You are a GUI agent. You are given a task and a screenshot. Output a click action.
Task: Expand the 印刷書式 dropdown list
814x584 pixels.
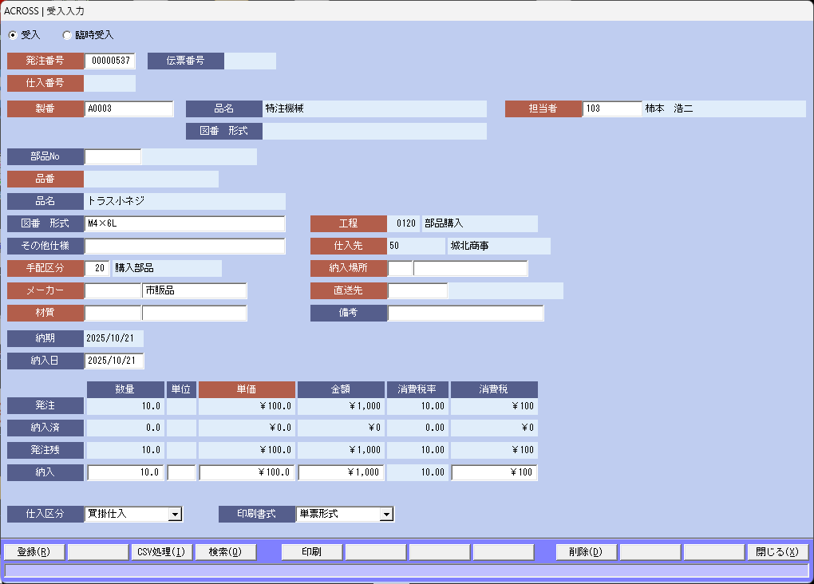[x=386, y=515]
